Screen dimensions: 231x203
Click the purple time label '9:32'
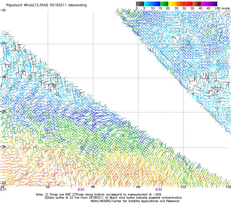tap(81, 190)
